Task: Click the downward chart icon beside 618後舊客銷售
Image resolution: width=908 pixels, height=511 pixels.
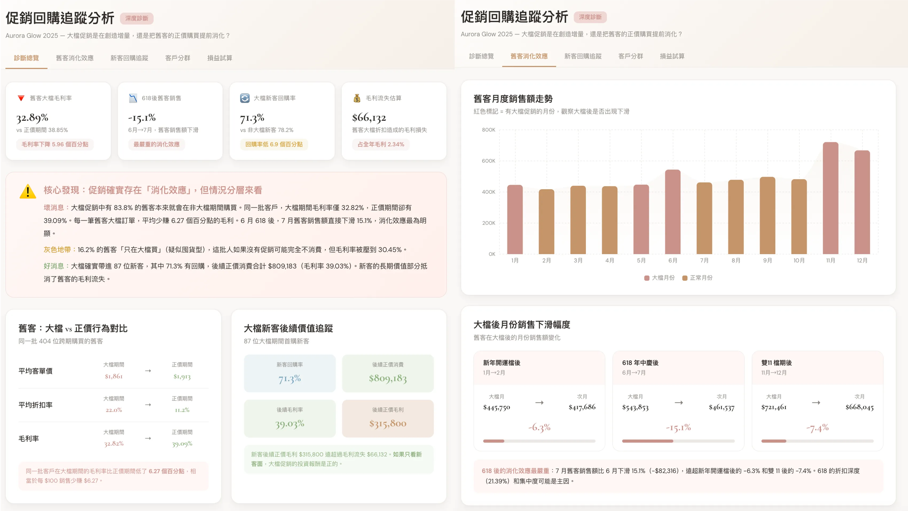Action: pyautogui.click(x=133, y=98)
